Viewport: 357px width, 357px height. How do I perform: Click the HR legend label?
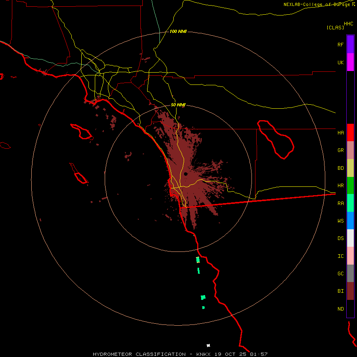[x=340, y=186]
